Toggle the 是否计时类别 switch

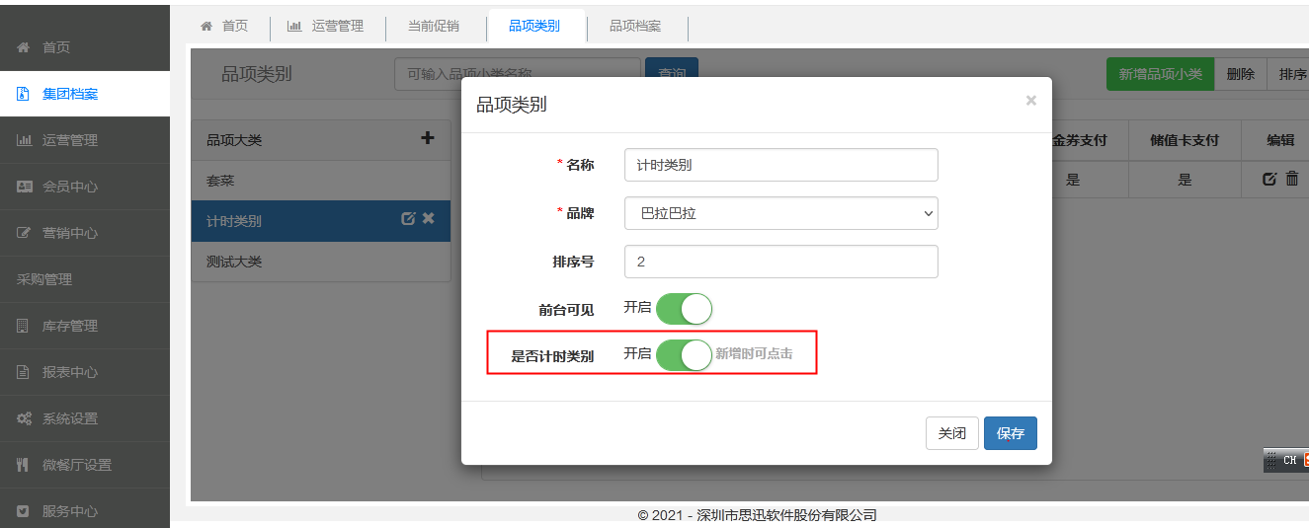[x=683, y=354]
